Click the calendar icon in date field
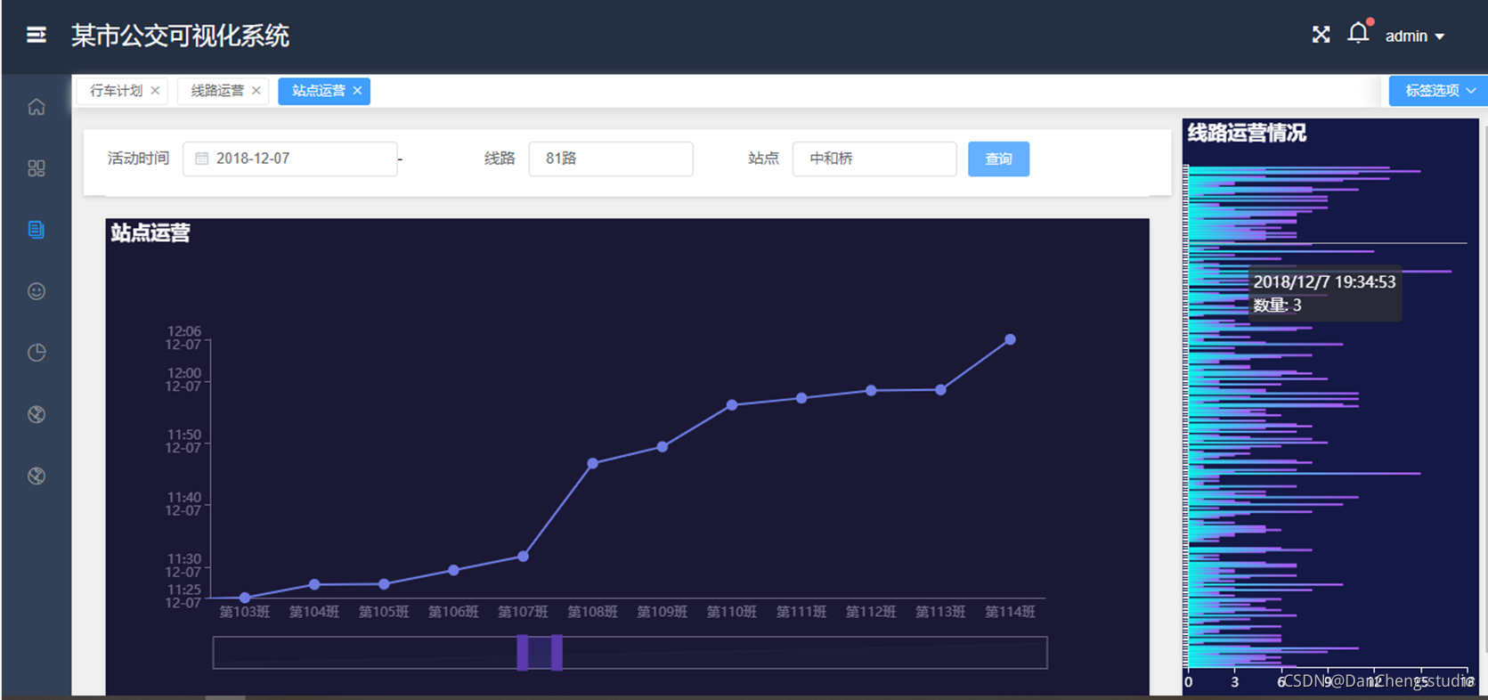The image size is (1488, 700). (x=202, y=159)
